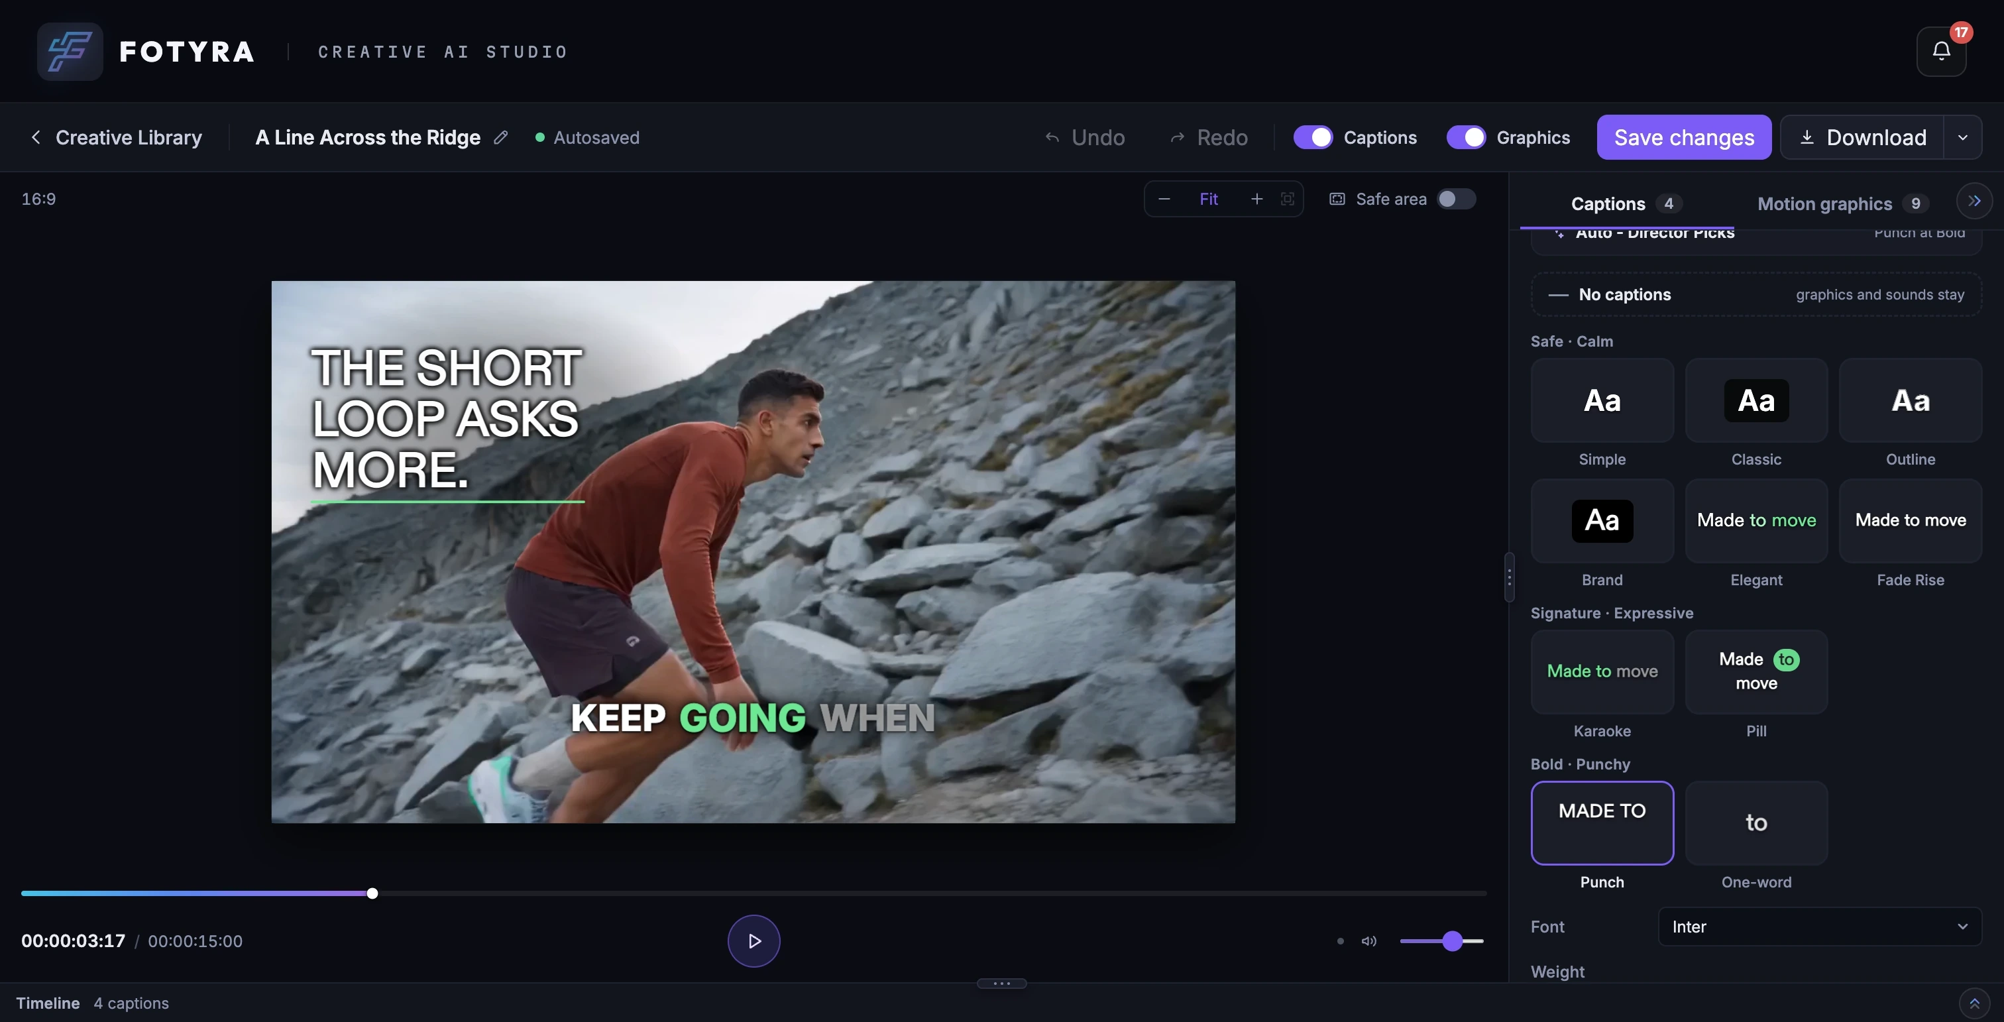Zoom in with the plus icon
Image resolution: width=2004 pixels, height=1022 pixels.
pos(1256,199)
